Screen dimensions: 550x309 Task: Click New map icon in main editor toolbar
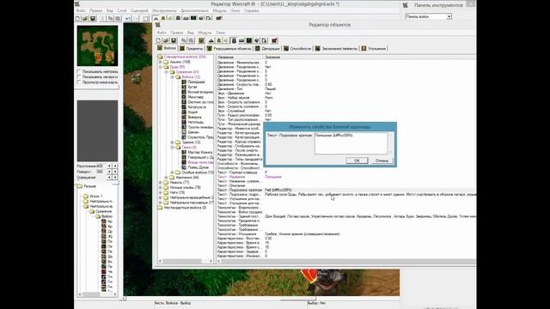pyautogui.click(x=78, y=18)
